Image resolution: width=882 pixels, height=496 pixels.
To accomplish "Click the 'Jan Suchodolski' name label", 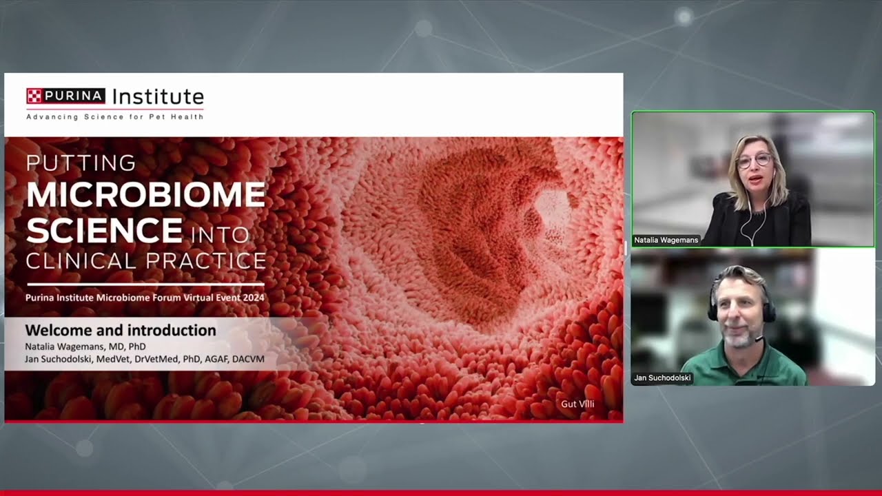I will [x=662, y=378].
